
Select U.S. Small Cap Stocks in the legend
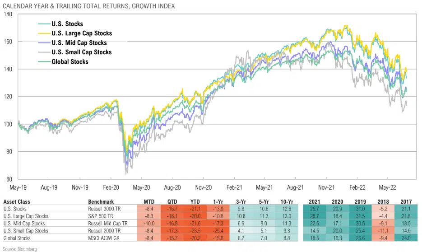pos(81,52)
